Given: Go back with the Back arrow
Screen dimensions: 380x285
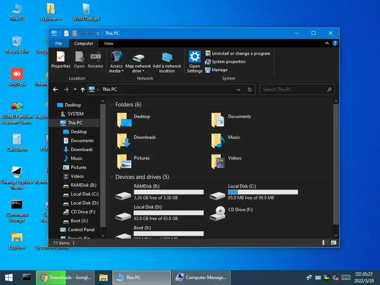Looking at the screenshot, I should click(x=55, y=89).
